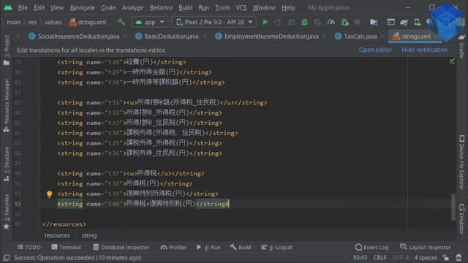
Task: Open the Gradle side panel
Action: tap(461, 47)
